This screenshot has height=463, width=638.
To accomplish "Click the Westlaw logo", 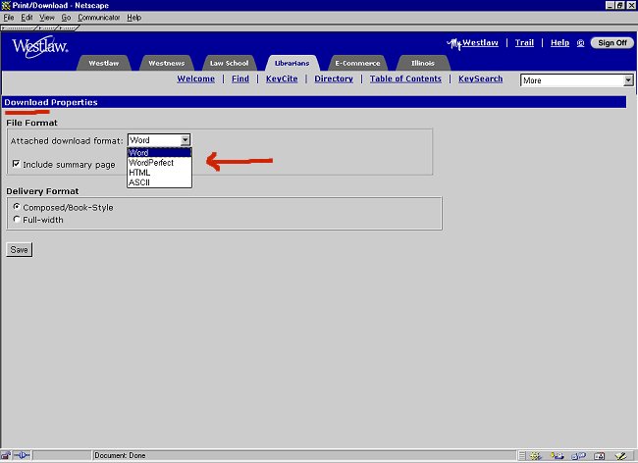I will point(40,46).
